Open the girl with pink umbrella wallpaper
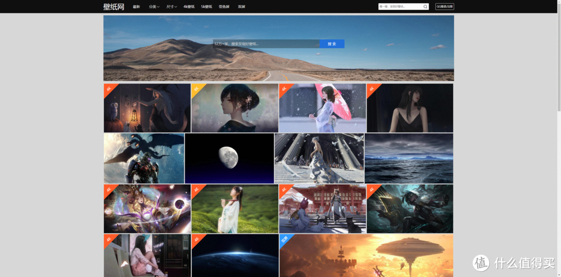The image size is (561, 277). click(x=323, y=108)
